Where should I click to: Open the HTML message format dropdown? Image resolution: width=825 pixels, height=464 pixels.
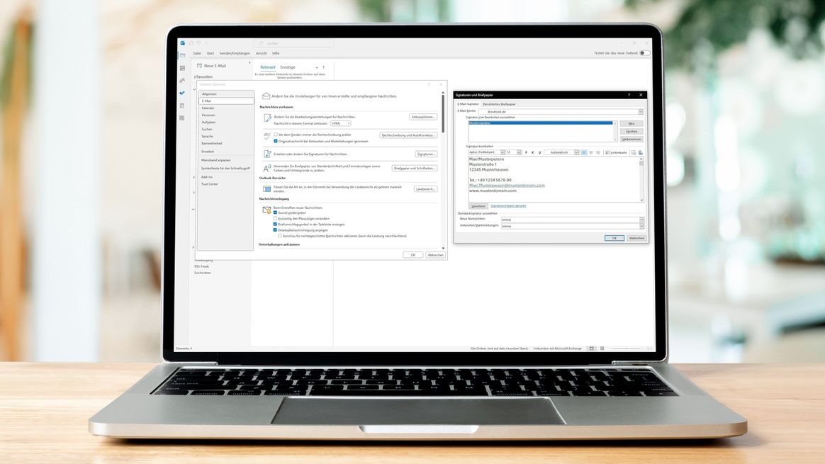(340, 123)
